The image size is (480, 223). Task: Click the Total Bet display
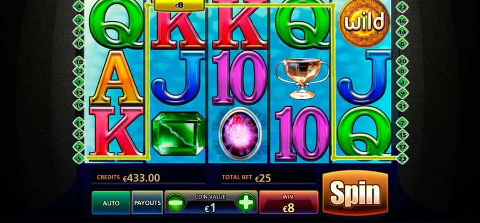click(268, 178)
